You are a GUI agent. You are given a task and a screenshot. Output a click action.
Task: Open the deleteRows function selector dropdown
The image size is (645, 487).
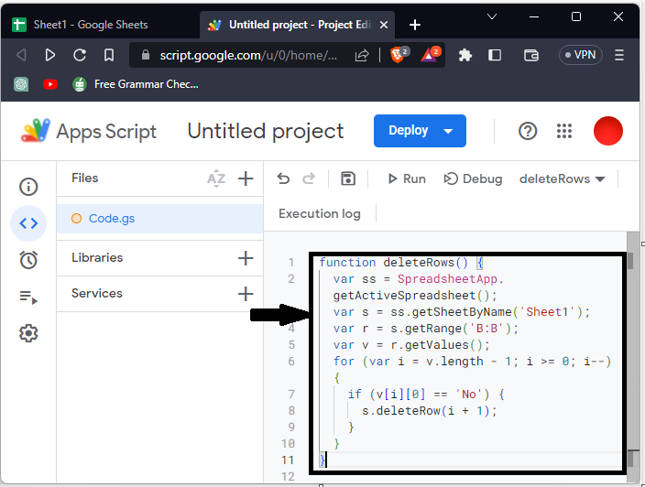pyautogui.click(x=562, y=179)
